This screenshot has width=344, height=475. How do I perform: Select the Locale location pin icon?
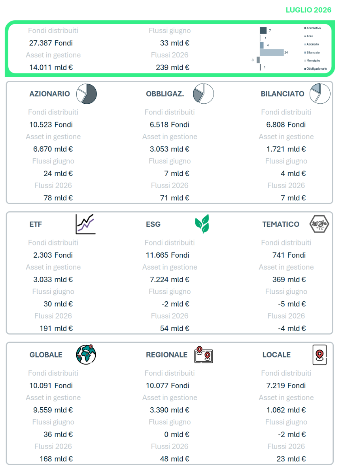[x=319, y=355]
